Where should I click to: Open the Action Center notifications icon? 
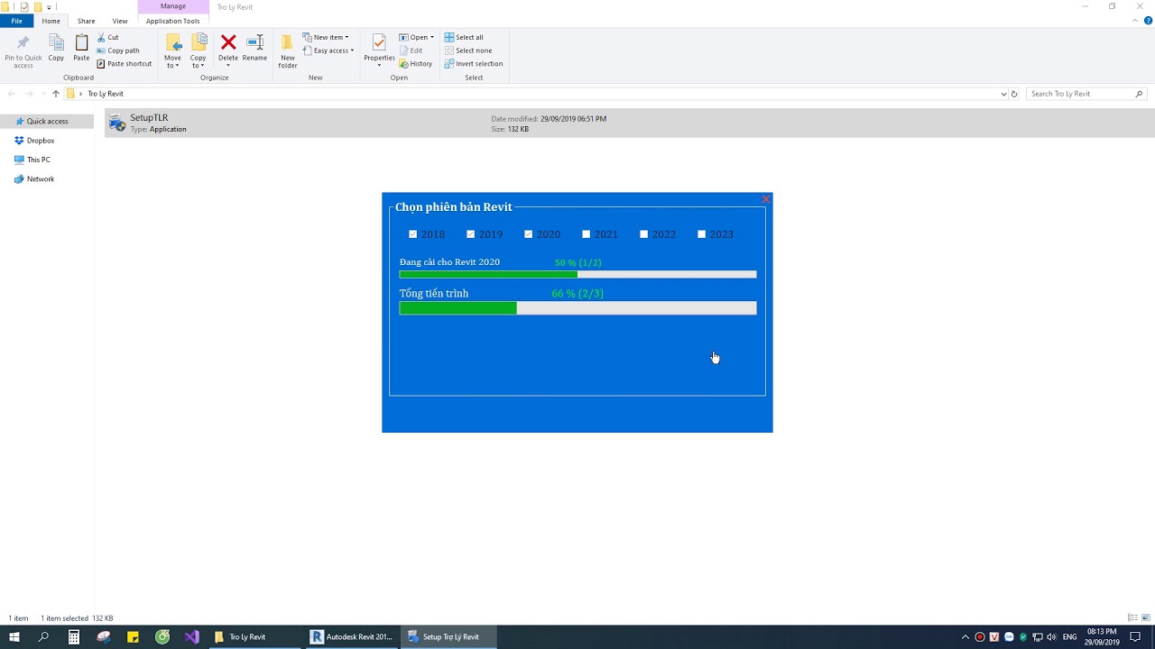[x=1135, y=636]
